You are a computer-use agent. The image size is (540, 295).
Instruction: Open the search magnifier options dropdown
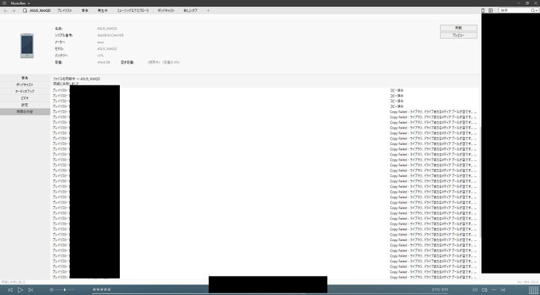click(534, 10)
